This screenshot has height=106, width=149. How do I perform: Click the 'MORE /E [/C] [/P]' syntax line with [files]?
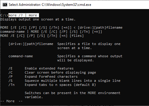[42, 36]
